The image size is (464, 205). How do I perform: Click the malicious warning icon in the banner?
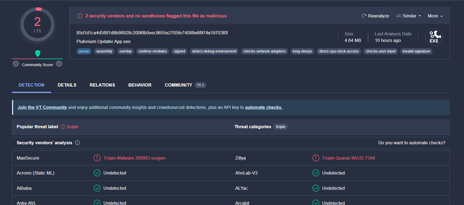(x=80, y=16)
